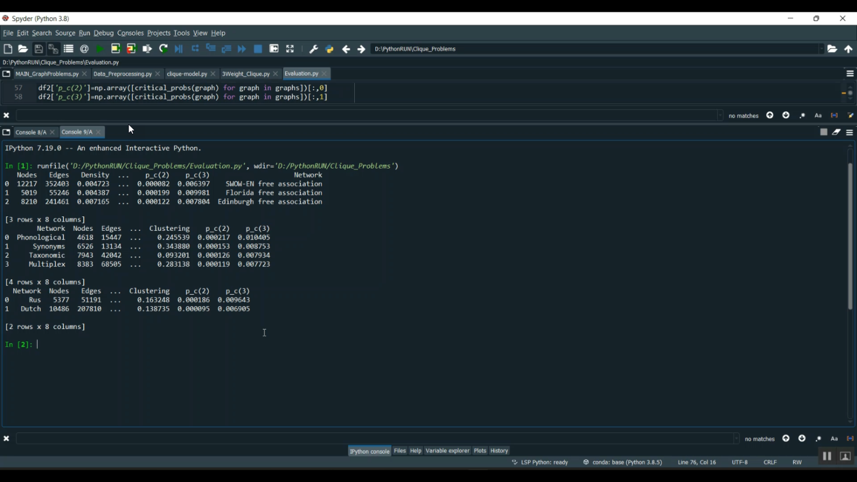Click the blue Stop debugging square
Image resolution: width=857 pixels, height=482 pixels.
258,49
